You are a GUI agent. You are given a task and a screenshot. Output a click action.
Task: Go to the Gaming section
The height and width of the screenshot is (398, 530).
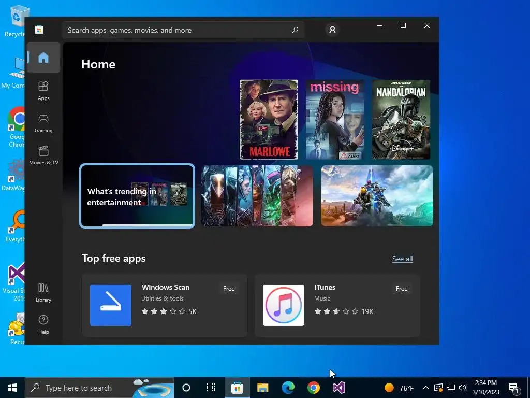point(43,123)
